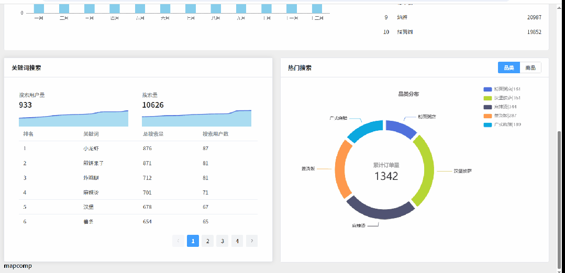Switch to the 商品 tab
The width and height of the screenshot is (565, 273).
tap(530, 67)
